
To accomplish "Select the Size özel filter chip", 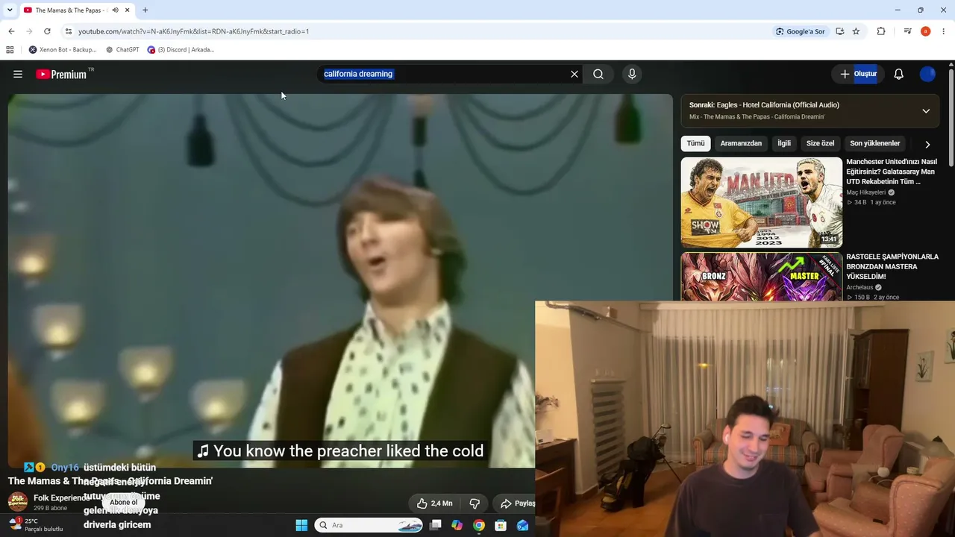I will 820,143.
